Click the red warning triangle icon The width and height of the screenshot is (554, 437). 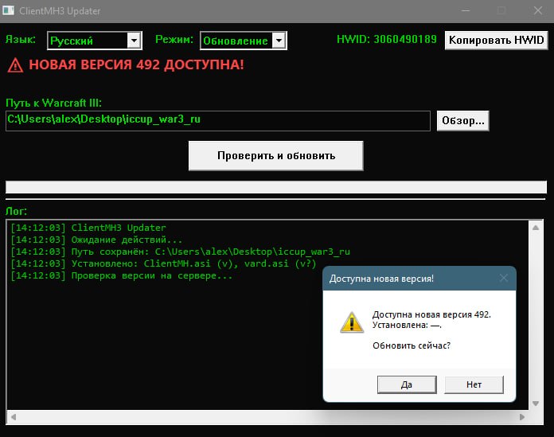(16, 65)
